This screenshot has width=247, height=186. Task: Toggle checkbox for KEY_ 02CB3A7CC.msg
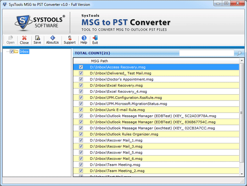pos(81,128)
